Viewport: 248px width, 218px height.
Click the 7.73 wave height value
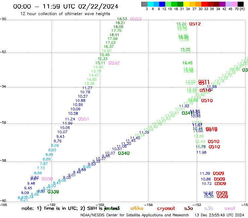[41, 168]
